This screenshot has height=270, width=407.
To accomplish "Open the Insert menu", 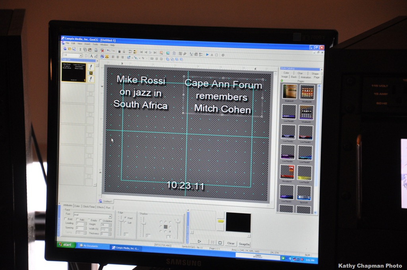I will click(x=87, y=44).
